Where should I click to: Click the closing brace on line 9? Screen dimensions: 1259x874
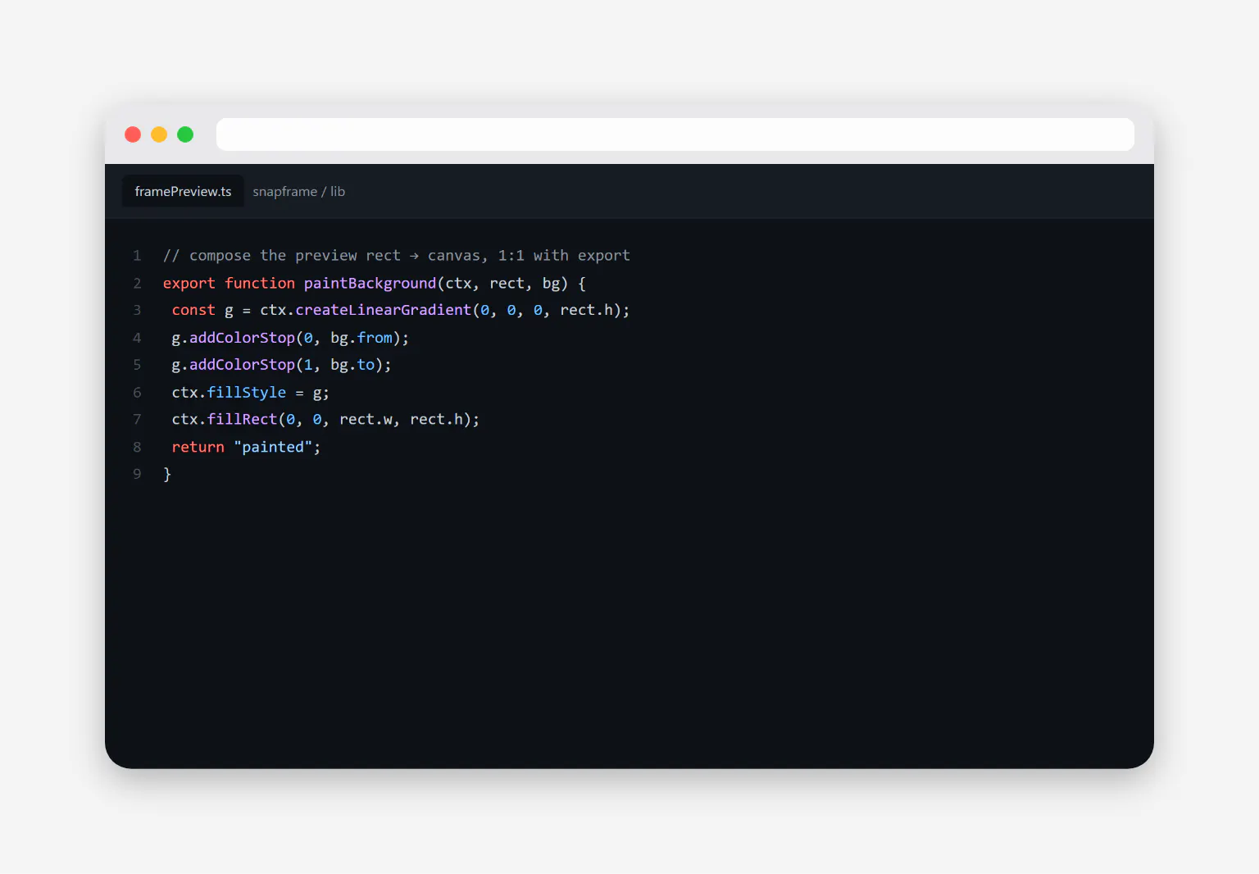pos(167,474)
